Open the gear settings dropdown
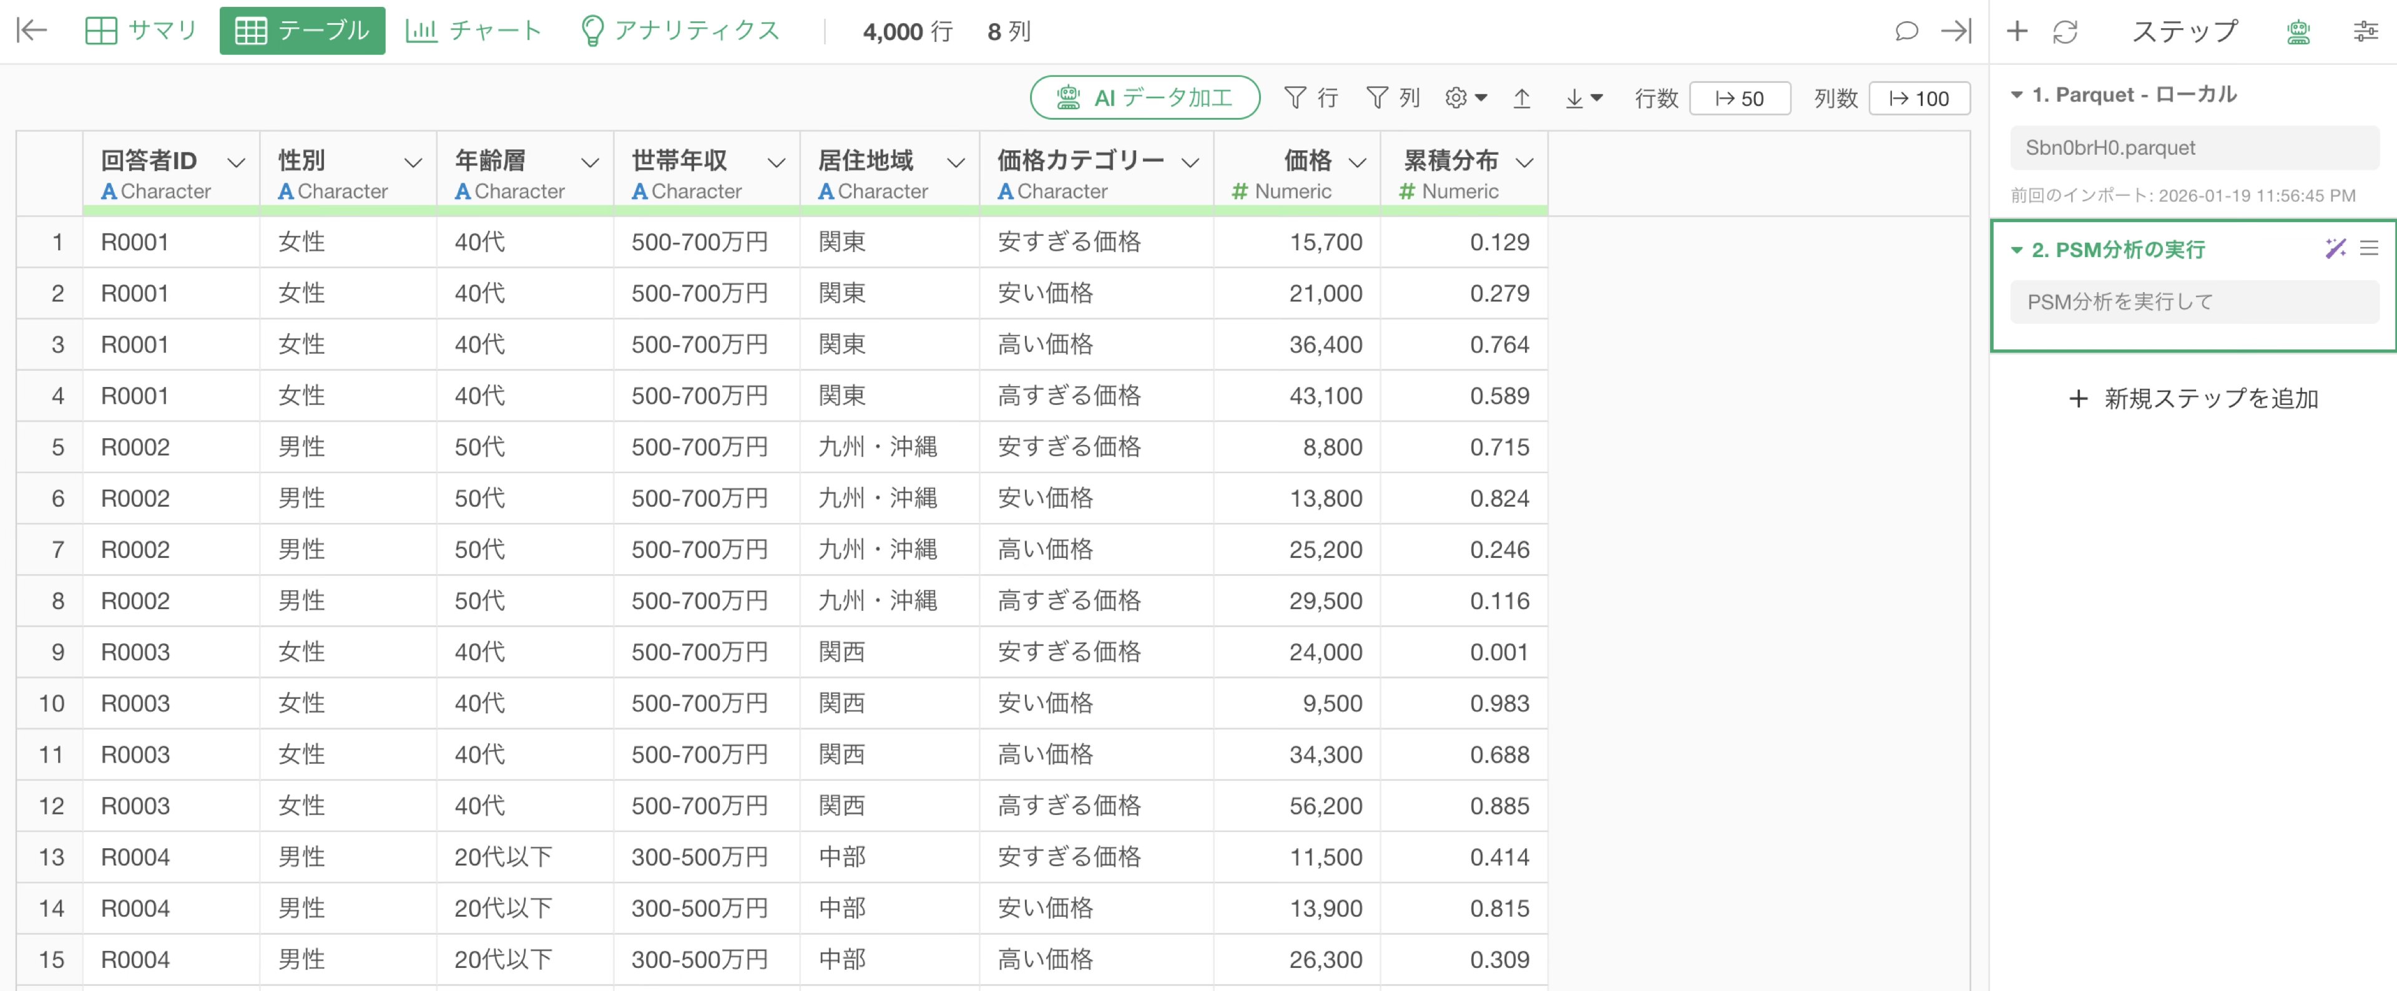The image size is (2397, 991). click(1466, 98)
